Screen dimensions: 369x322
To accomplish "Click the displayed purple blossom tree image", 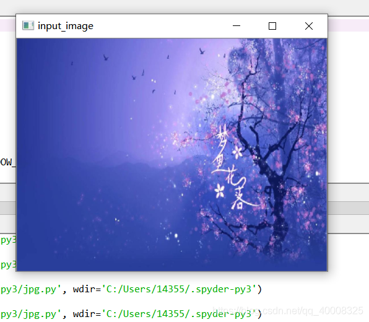I will click(x=171, y=155).
